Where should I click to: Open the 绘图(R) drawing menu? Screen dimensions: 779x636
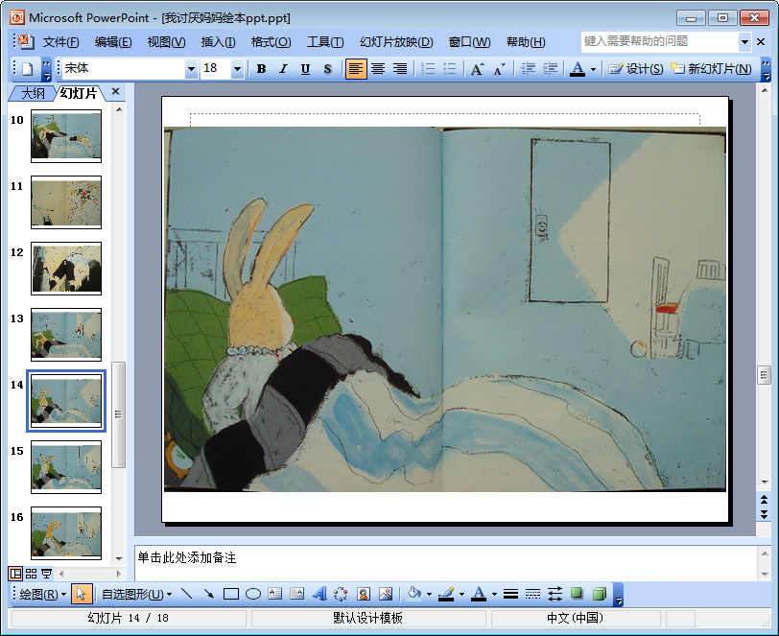click(43, 594)
